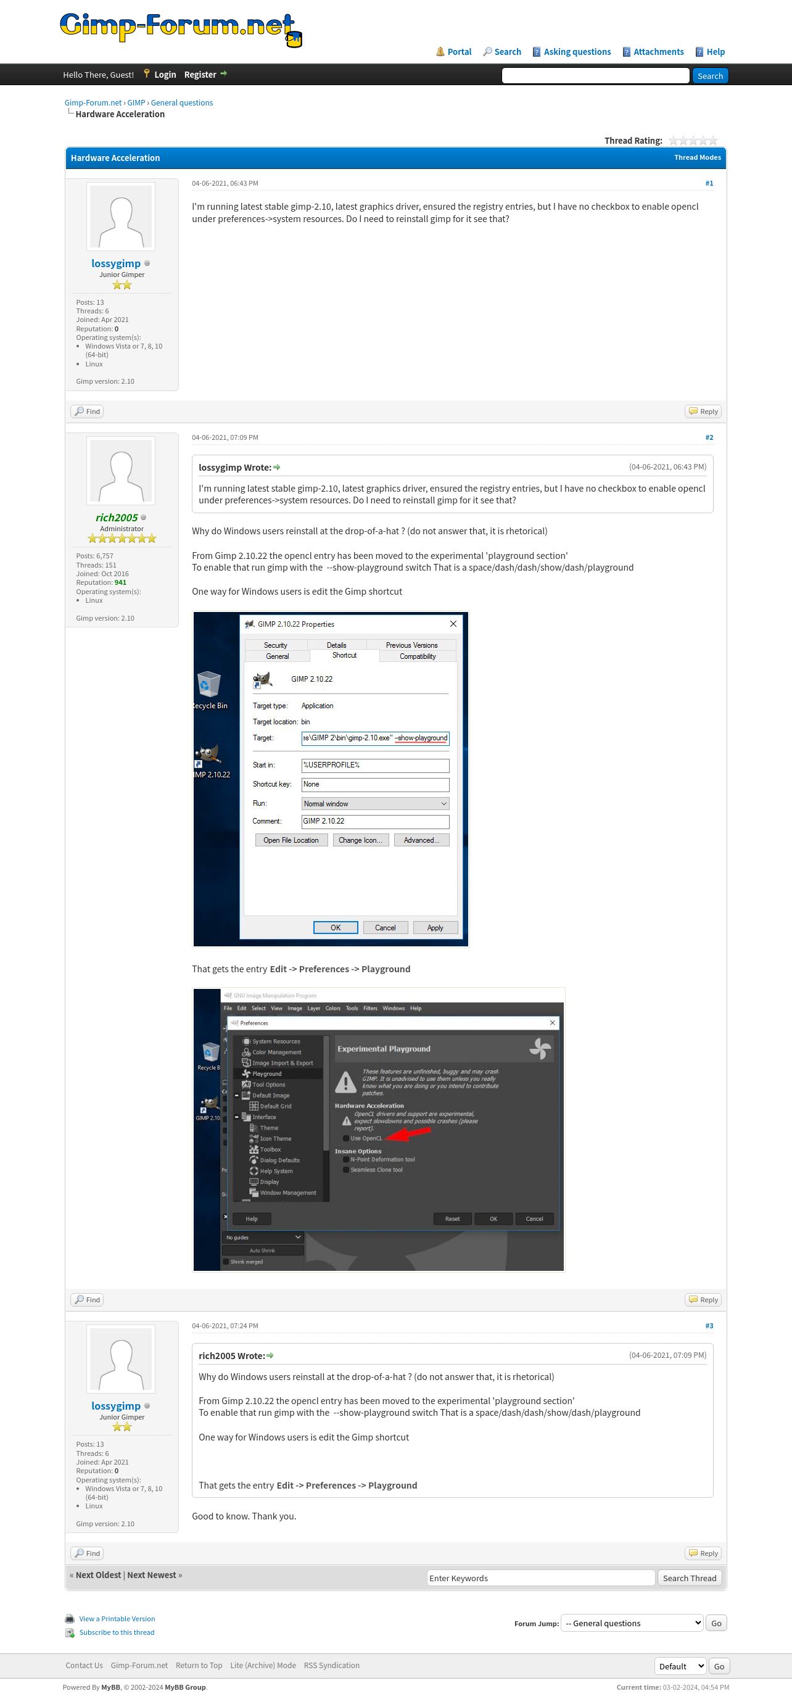
Task: Open the Help link in header
Action: click(716, 52)
